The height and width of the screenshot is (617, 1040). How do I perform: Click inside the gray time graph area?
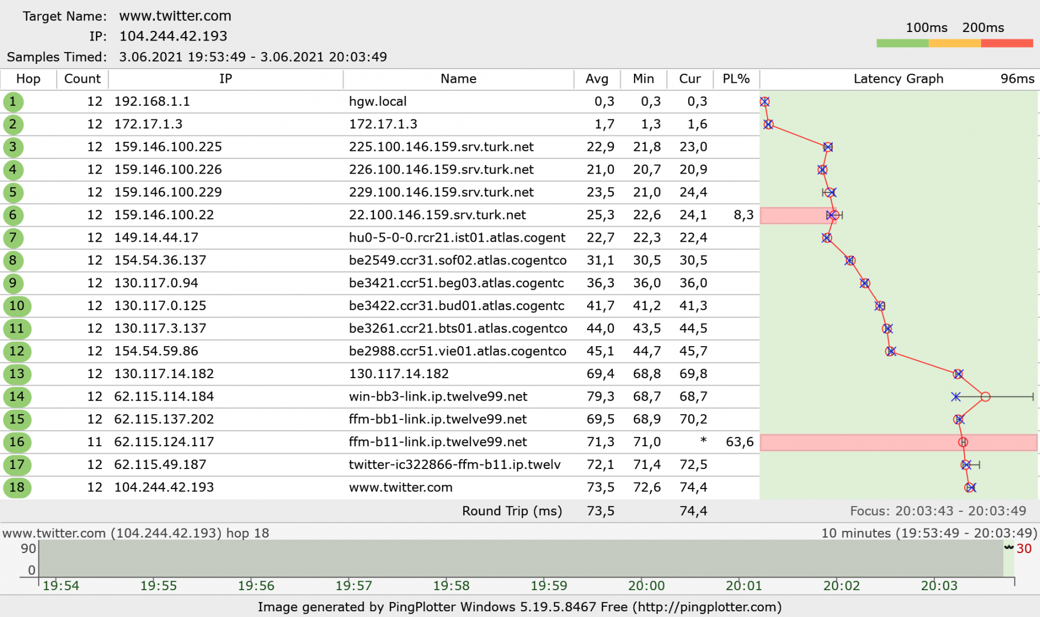tap(521, 558)
